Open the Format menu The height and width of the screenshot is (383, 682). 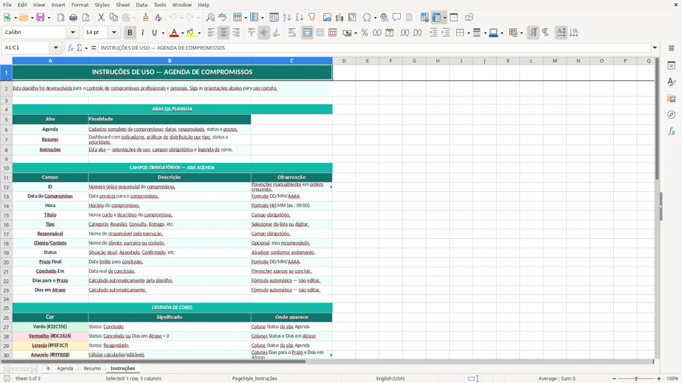[80, 5]
